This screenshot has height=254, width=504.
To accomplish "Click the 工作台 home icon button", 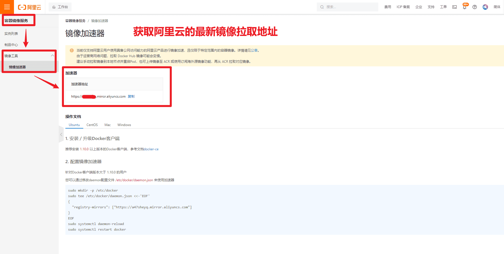I will pos(60,7).
